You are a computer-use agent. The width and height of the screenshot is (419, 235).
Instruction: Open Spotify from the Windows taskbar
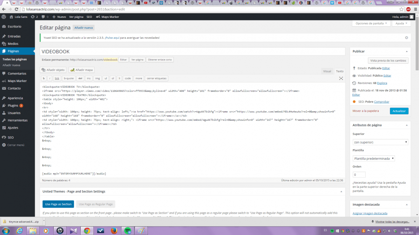tap(128, 231)
